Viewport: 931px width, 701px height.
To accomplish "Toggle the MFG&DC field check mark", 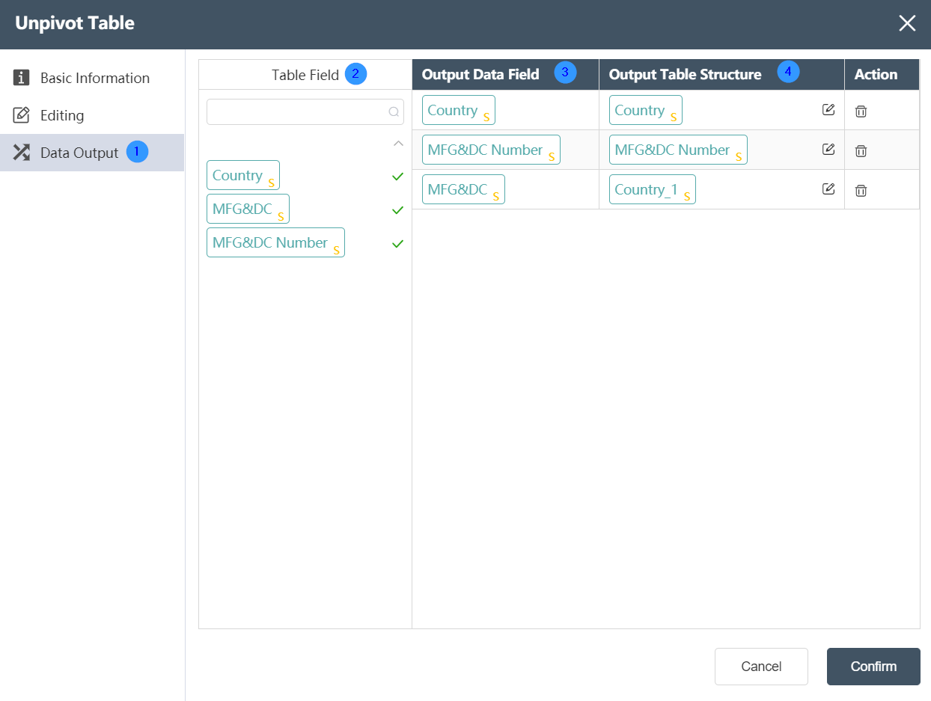I will click(397, 210).
